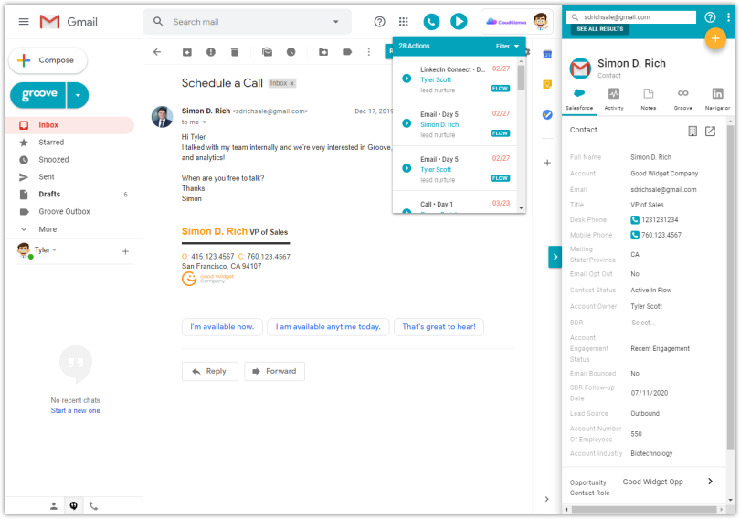
Task: Archive this email conversation
Action: (x=187, y=52)
